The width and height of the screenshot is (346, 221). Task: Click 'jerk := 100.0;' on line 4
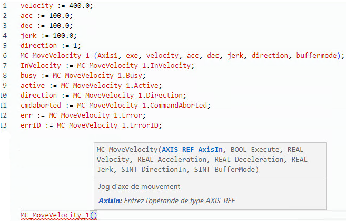pos(48,36)
